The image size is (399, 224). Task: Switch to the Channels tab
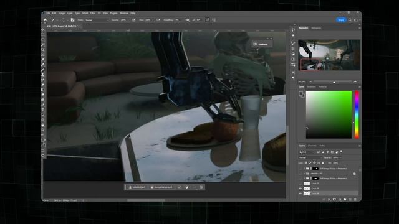click(x=312, y=146)
